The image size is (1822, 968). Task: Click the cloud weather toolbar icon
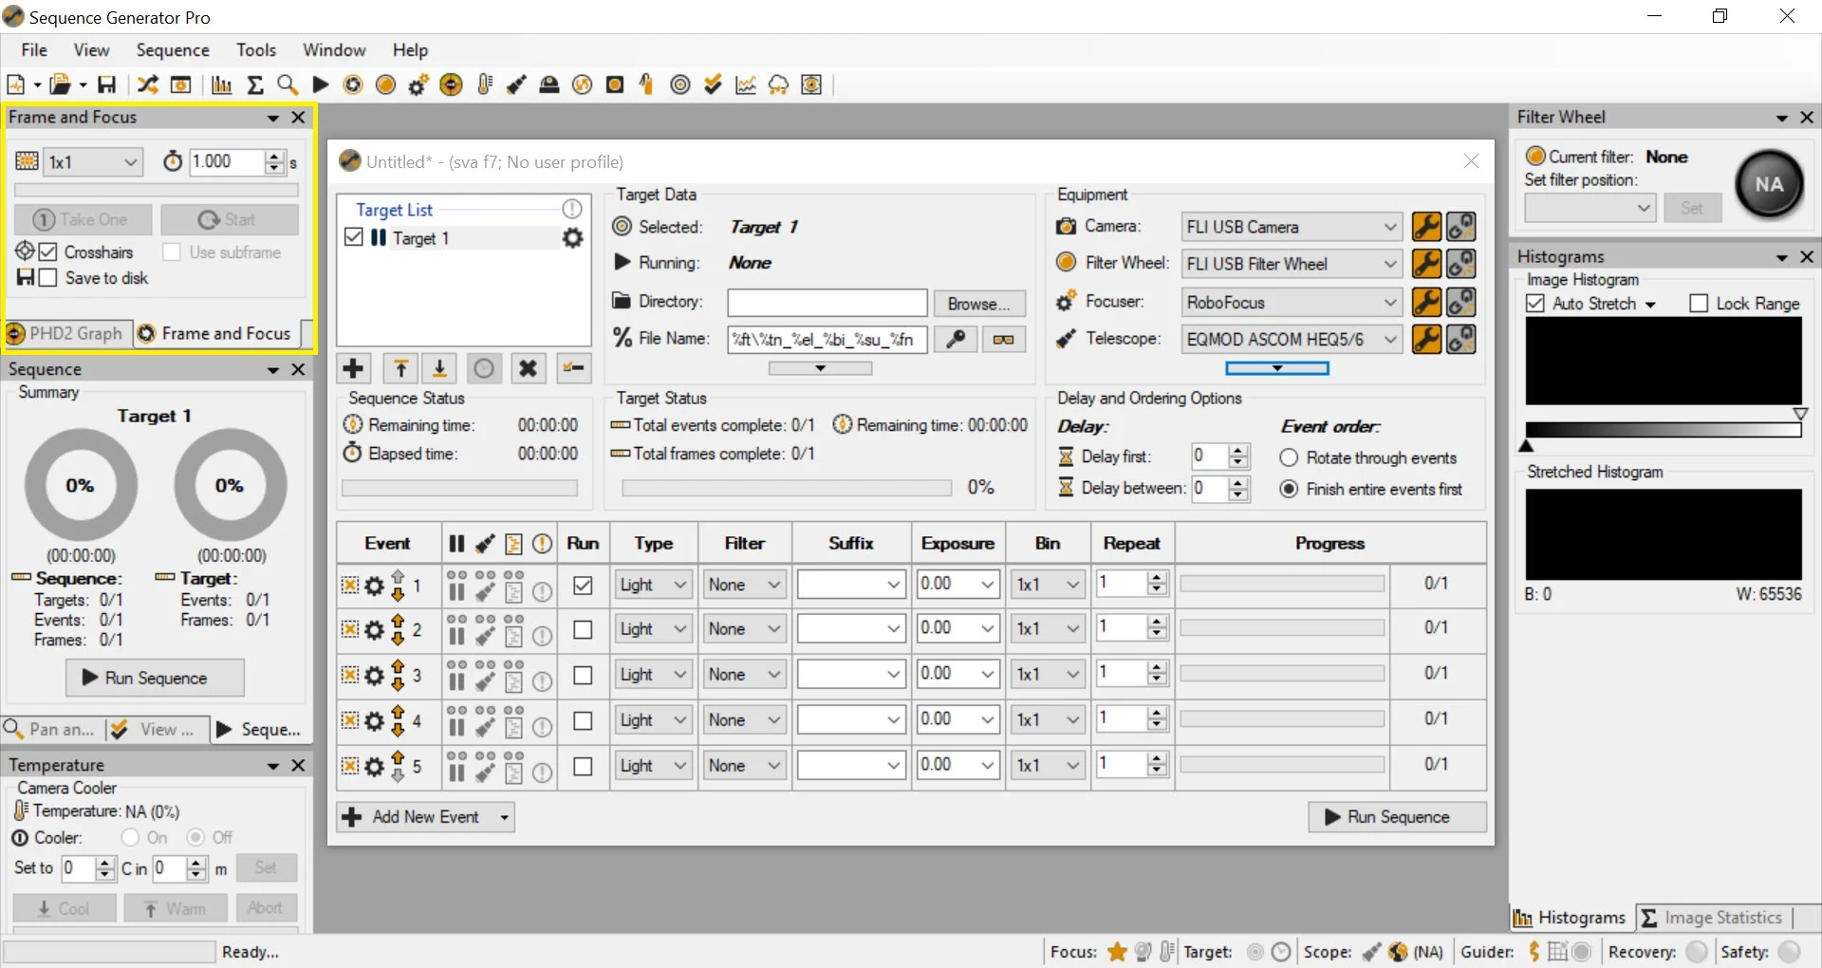pos(778,84)
